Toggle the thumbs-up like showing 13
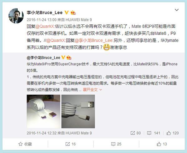 click(x=162, y=144)
